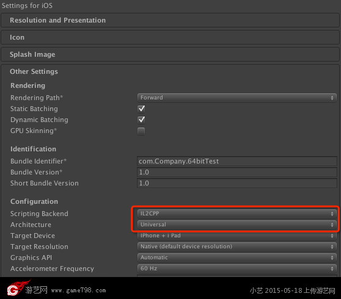
Task: Open Target Resolution Native dropdown
Action: tap(237, 247)
